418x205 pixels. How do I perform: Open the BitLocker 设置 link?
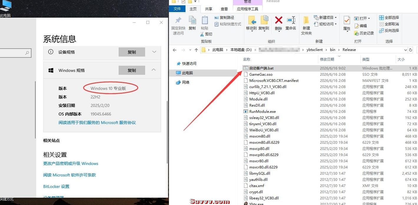click(56, 186)
